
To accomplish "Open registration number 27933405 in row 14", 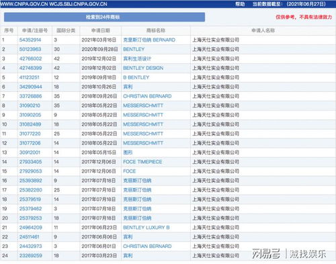I will 30,162.
